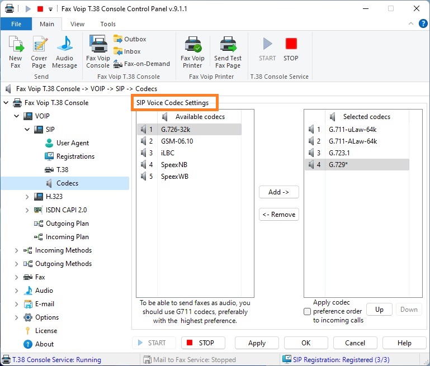430x366 pixels.
Task: Click Mail to Fax Service status entry
Action: coord(190,360)
